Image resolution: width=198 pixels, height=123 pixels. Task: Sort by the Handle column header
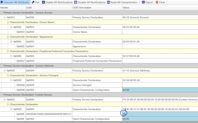13,8
